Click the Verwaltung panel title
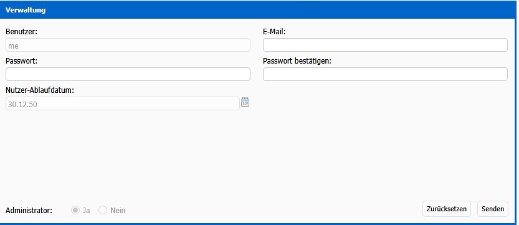 (x=26, y=10)
